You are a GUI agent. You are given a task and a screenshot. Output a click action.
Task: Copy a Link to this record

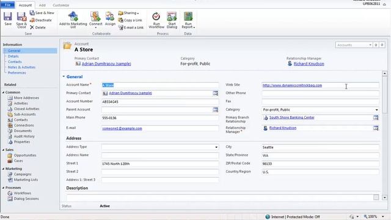pyautogui.click(x=130, y=20)
